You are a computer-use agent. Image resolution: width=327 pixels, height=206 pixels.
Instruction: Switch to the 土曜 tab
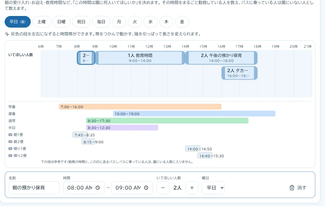click(41, 22)
